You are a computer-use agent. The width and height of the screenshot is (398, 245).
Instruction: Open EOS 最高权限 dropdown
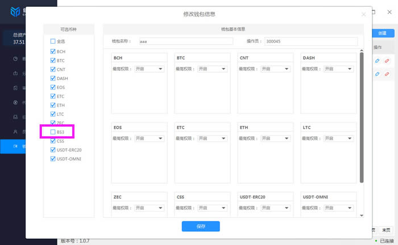coord(149,138)
